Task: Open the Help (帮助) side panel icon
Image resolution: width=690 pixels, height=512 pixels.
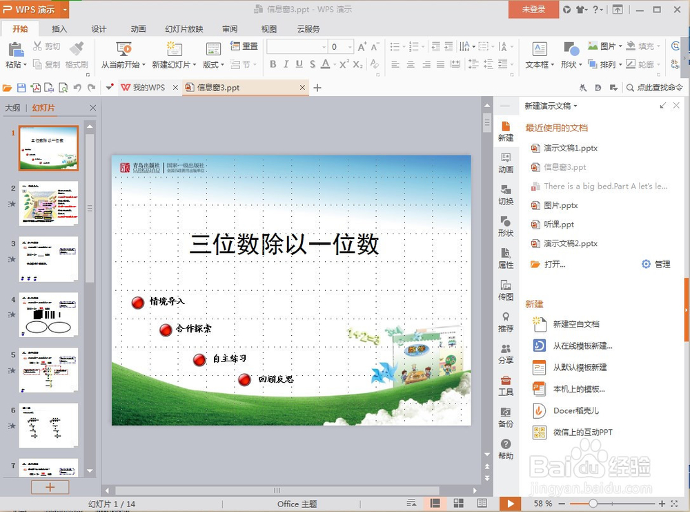Action: pyautogui.click(x=506, y=448)
